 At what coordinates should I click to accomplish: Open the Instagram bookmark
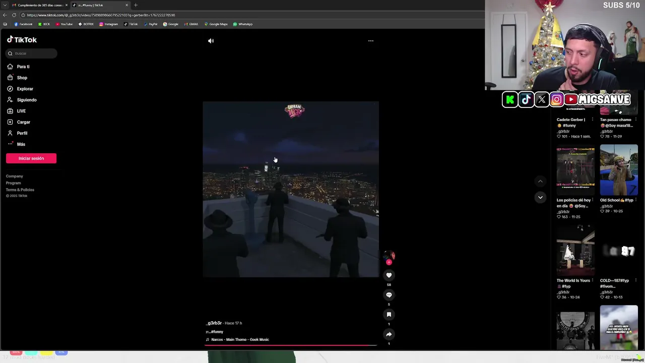pos(108,24)
